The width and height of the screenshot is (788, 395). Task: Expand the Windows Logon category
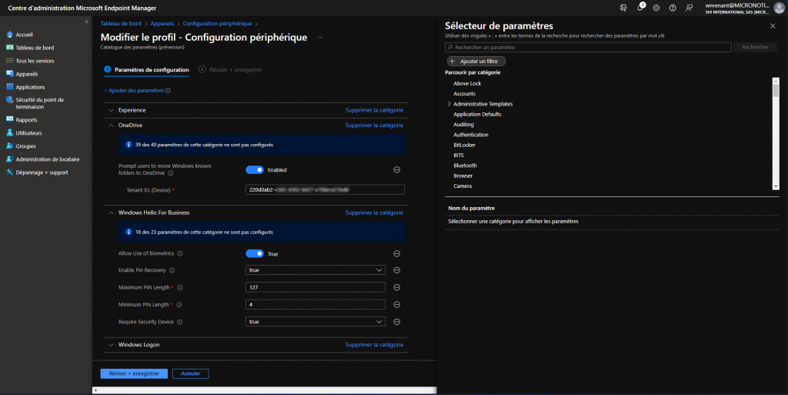point(111,345)
